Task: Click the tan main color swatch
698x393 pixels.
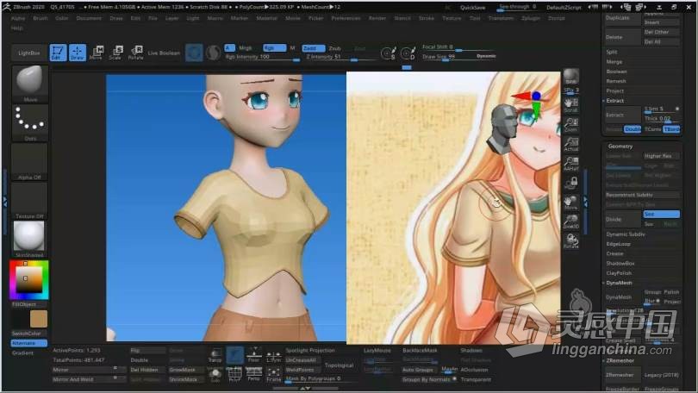Action: [39, 319]
